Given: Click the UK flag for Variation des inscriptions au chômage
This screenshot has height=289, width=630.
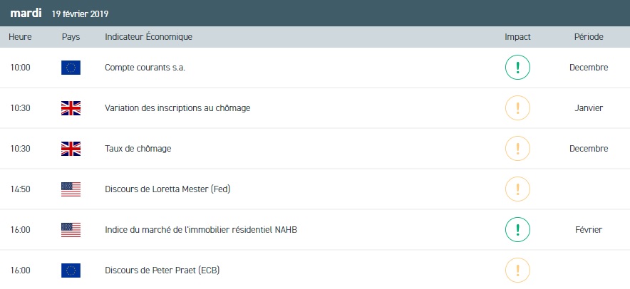Looking at the screenshot, I should (71, 108).
